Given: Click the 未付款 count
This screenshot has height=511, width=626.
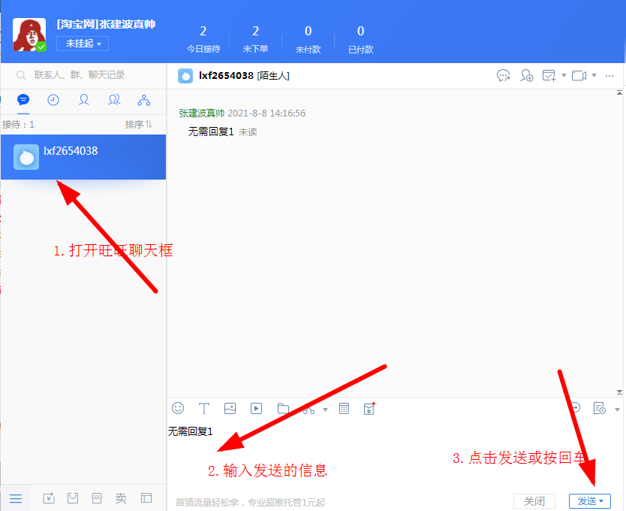Looking at the screenshot, I should pyautogui.click(x=308, y=32).
